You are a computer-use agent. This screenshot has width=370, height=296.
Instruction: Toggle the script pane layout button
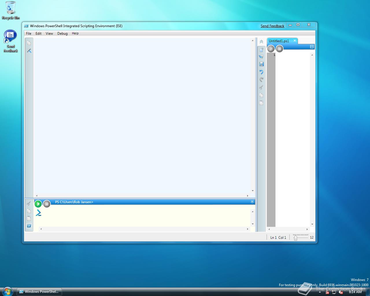tap(312, 47)
